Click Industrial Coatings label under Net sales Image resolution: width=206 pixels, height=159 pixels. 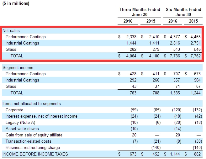[22, 43]
